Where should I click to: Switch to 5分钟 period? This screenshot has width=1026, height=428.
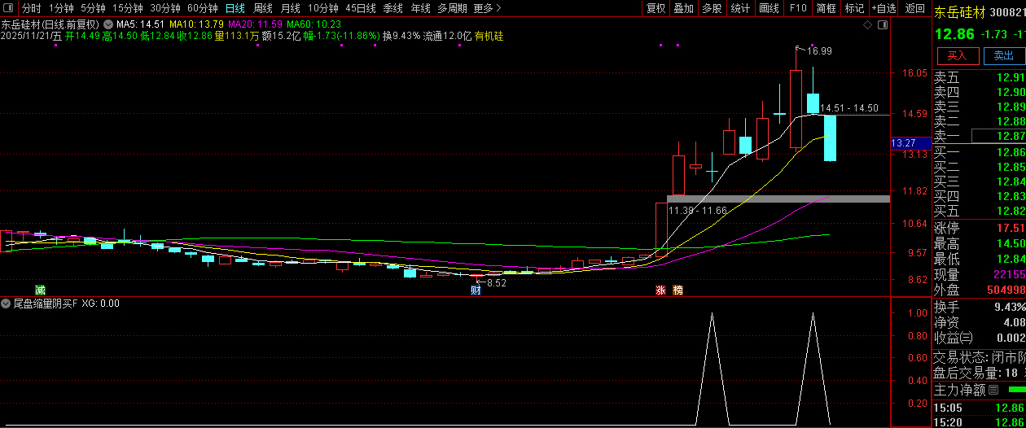click(x=93, y=8)
